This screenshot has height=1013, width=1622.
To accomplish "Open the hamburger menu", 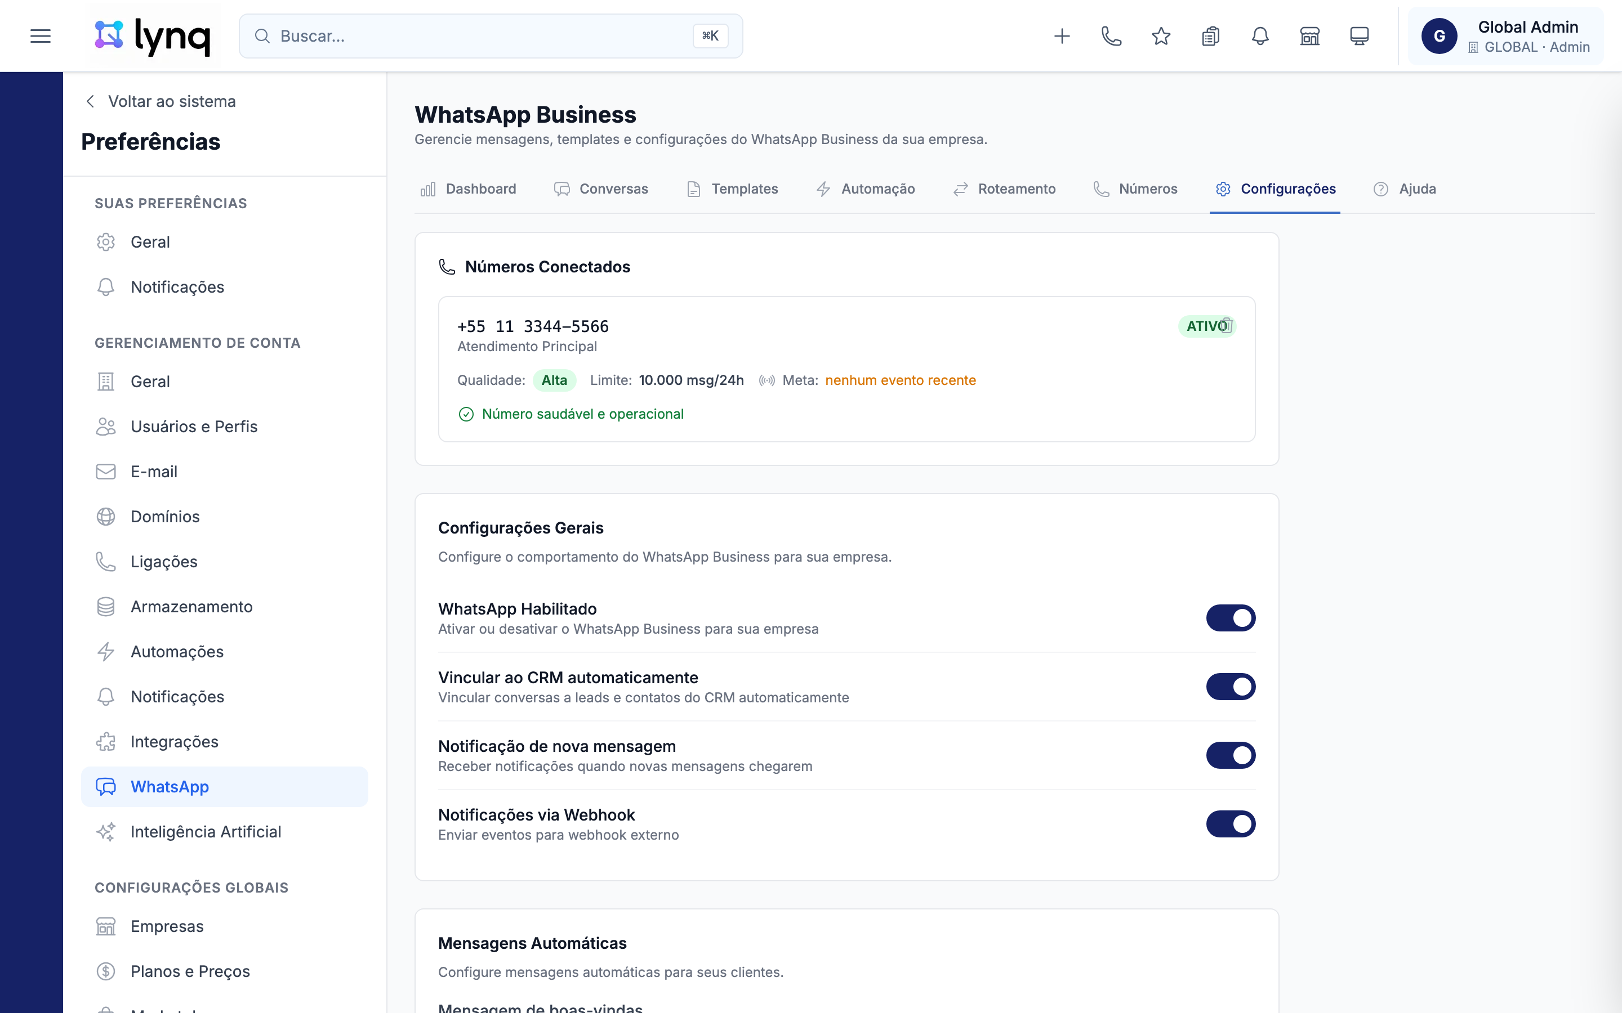I will coord(40,36).
